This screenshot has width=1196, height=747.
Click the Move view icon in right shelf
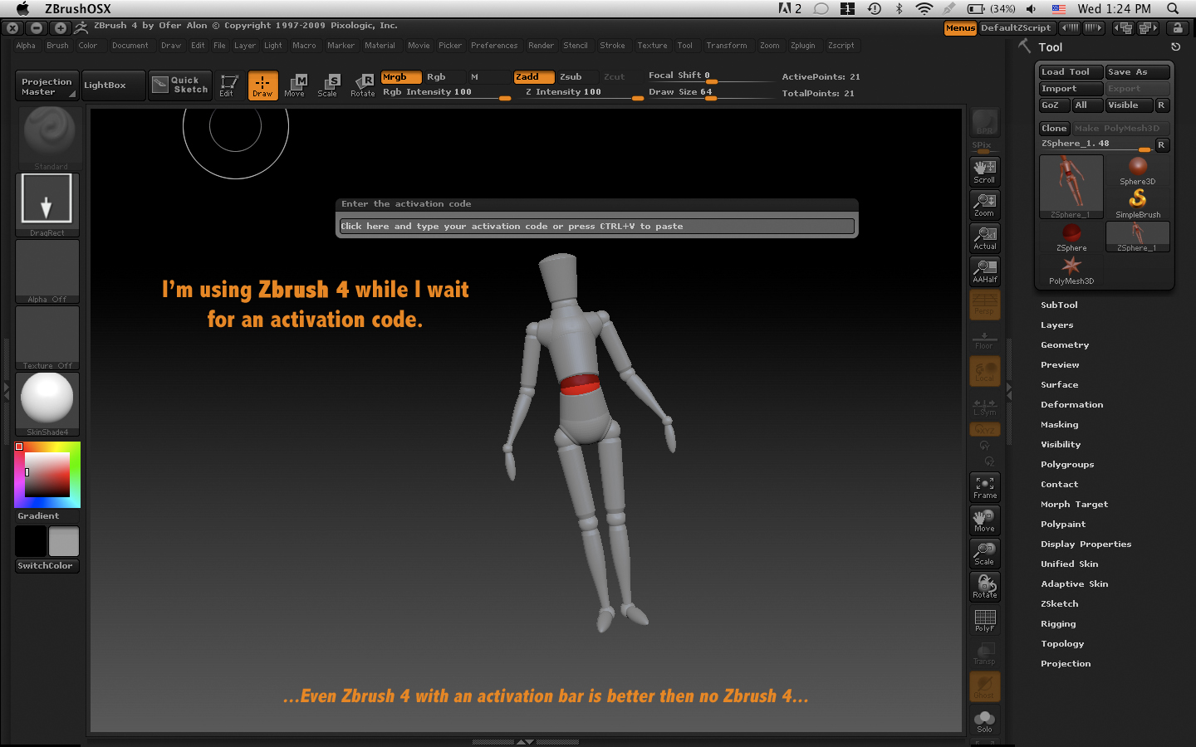(985, 520)
